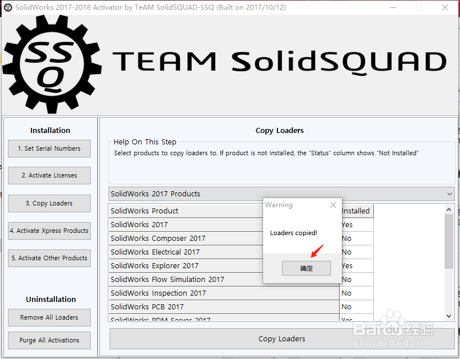Close the Activator window
The width and height of the screenshot is (460, 359).
click(445, 7)
